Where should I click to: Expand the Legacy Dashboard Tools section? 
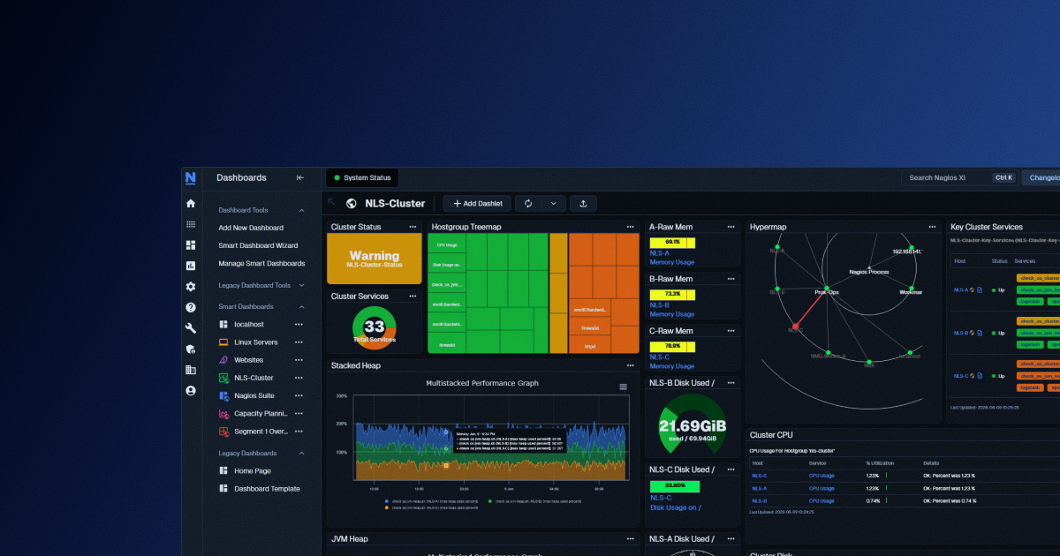301,285
